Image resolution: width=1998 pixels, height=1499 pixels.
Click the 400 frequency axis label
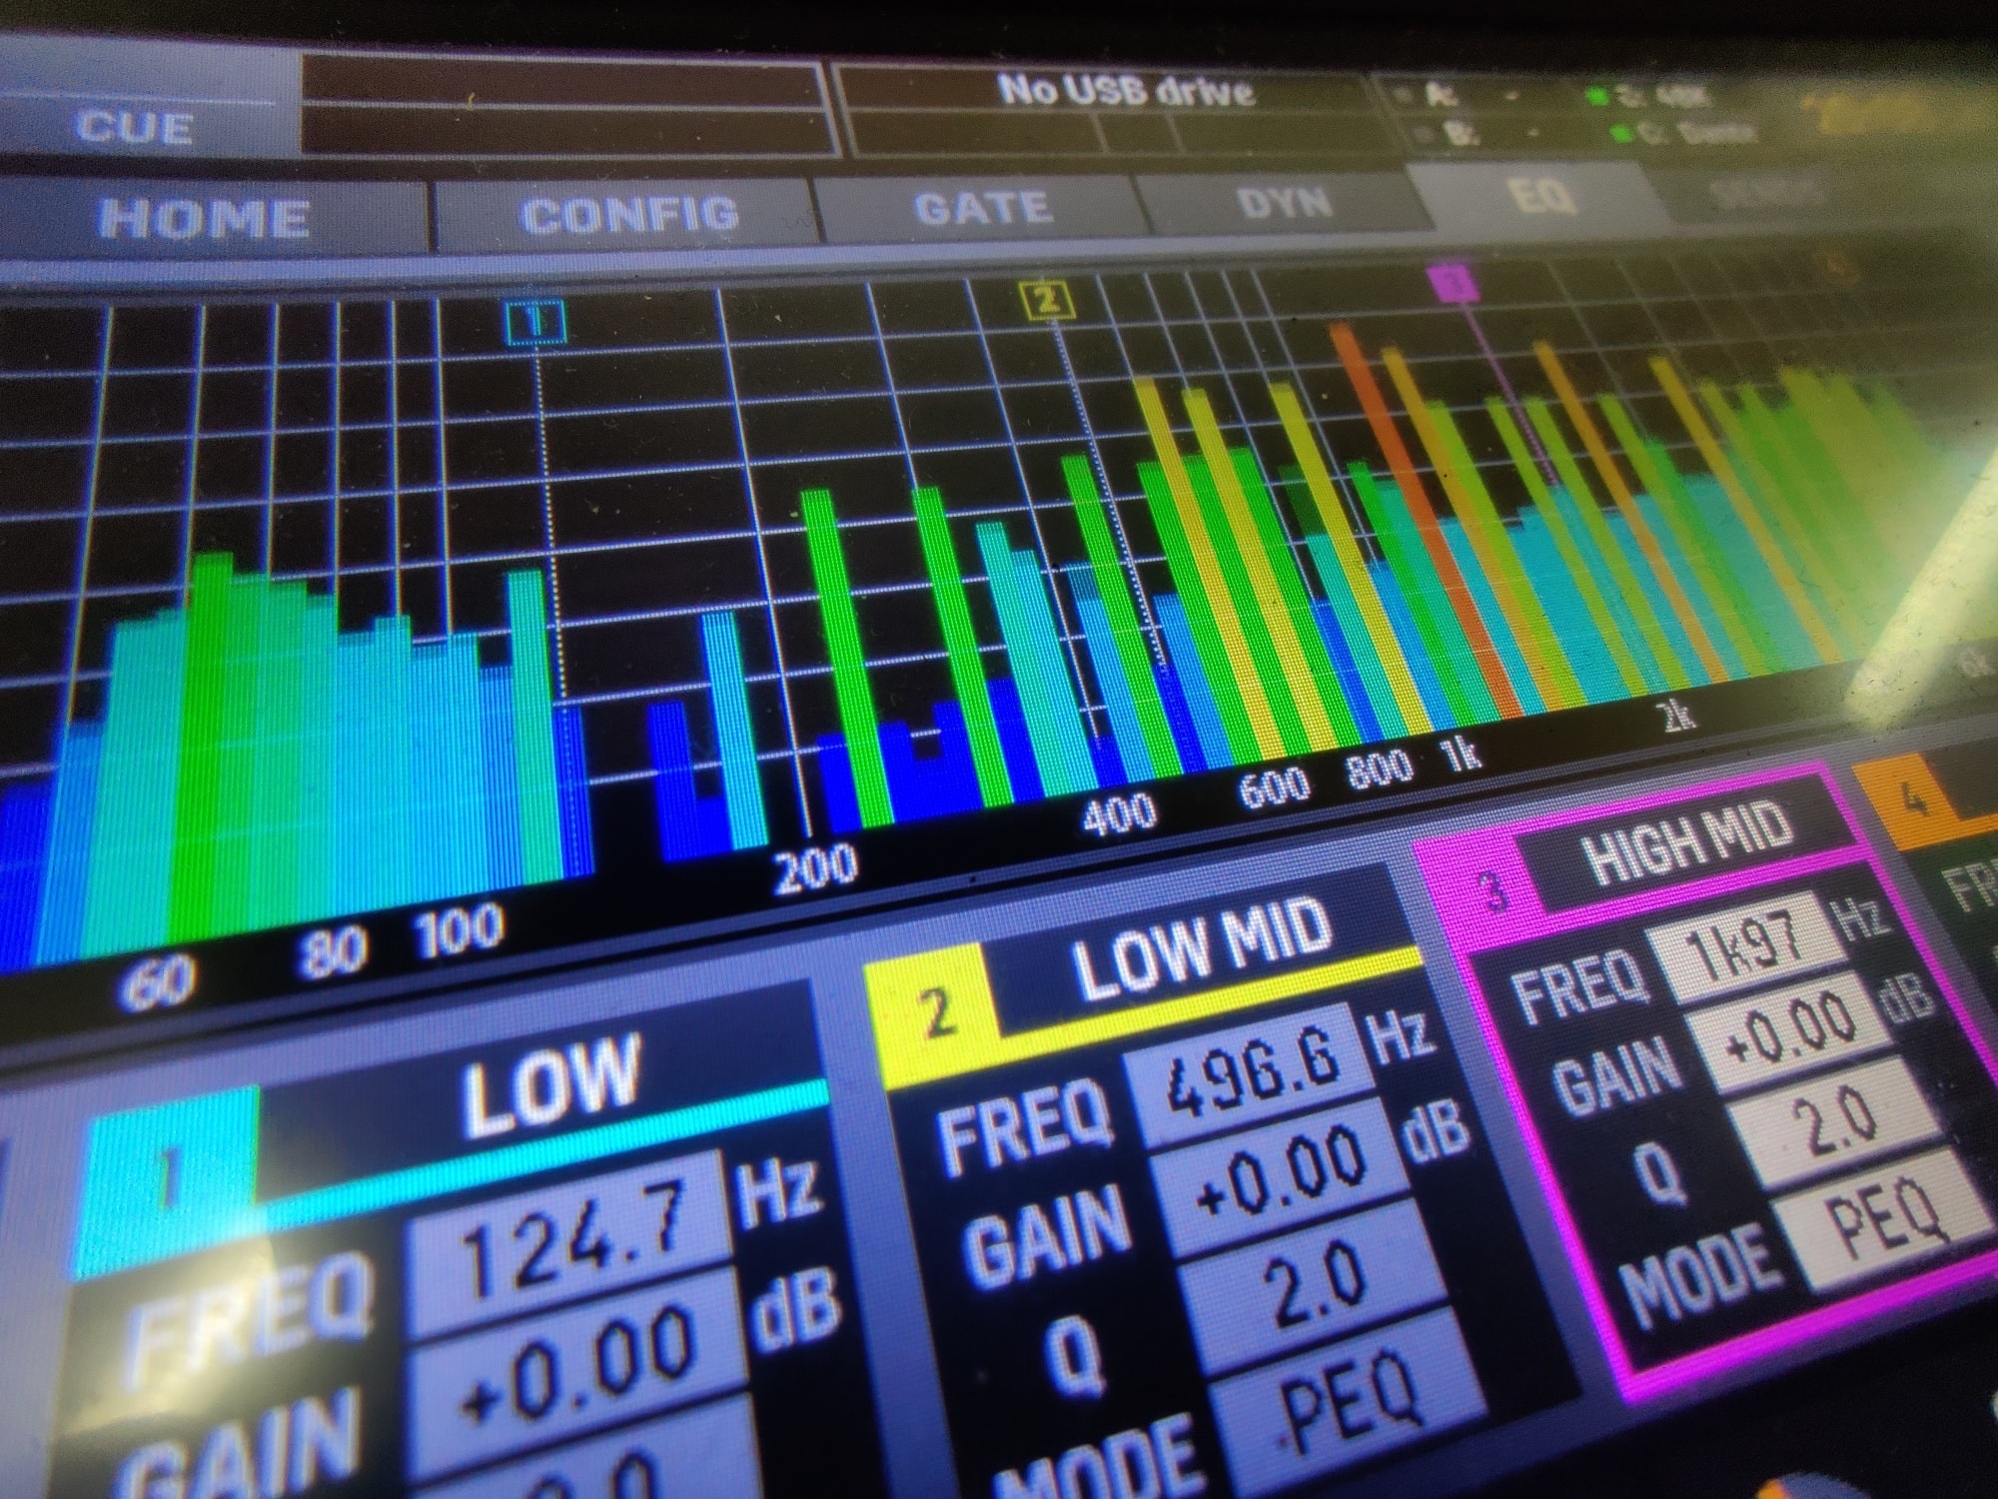(1121, 813)
